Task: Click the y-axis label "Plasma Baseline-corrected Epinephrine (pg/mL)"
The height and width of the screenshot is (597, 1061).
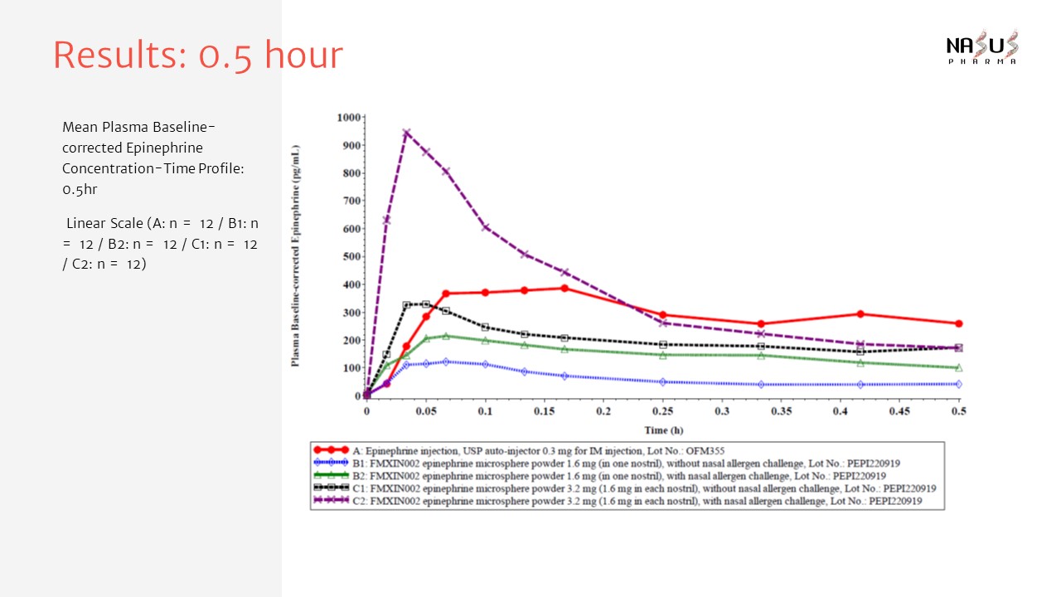Action: coord(295,256)
